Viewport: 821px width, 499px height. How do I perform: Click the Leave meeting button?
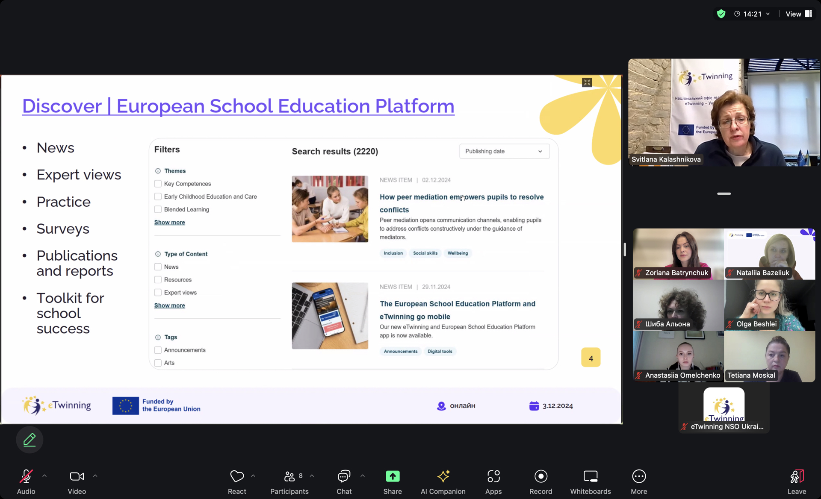[796, 481]
